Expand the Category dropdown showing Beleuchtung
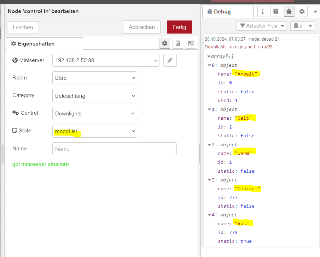Screen dimensions: 320x257 pyautogui.click(x=94, y=96)
